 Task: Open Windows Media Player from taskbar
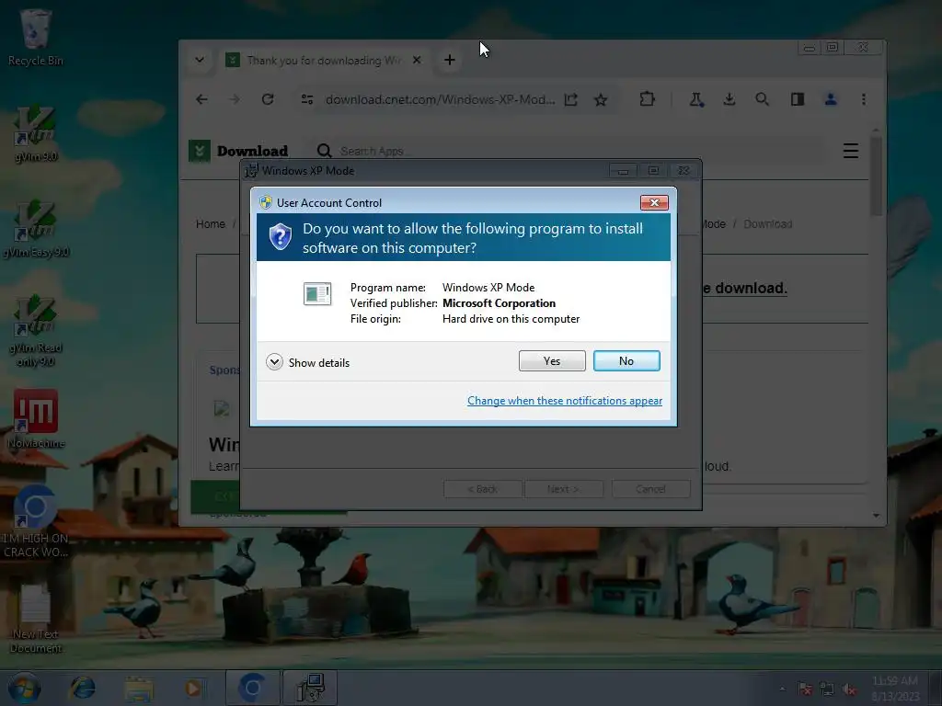[193, 689]
